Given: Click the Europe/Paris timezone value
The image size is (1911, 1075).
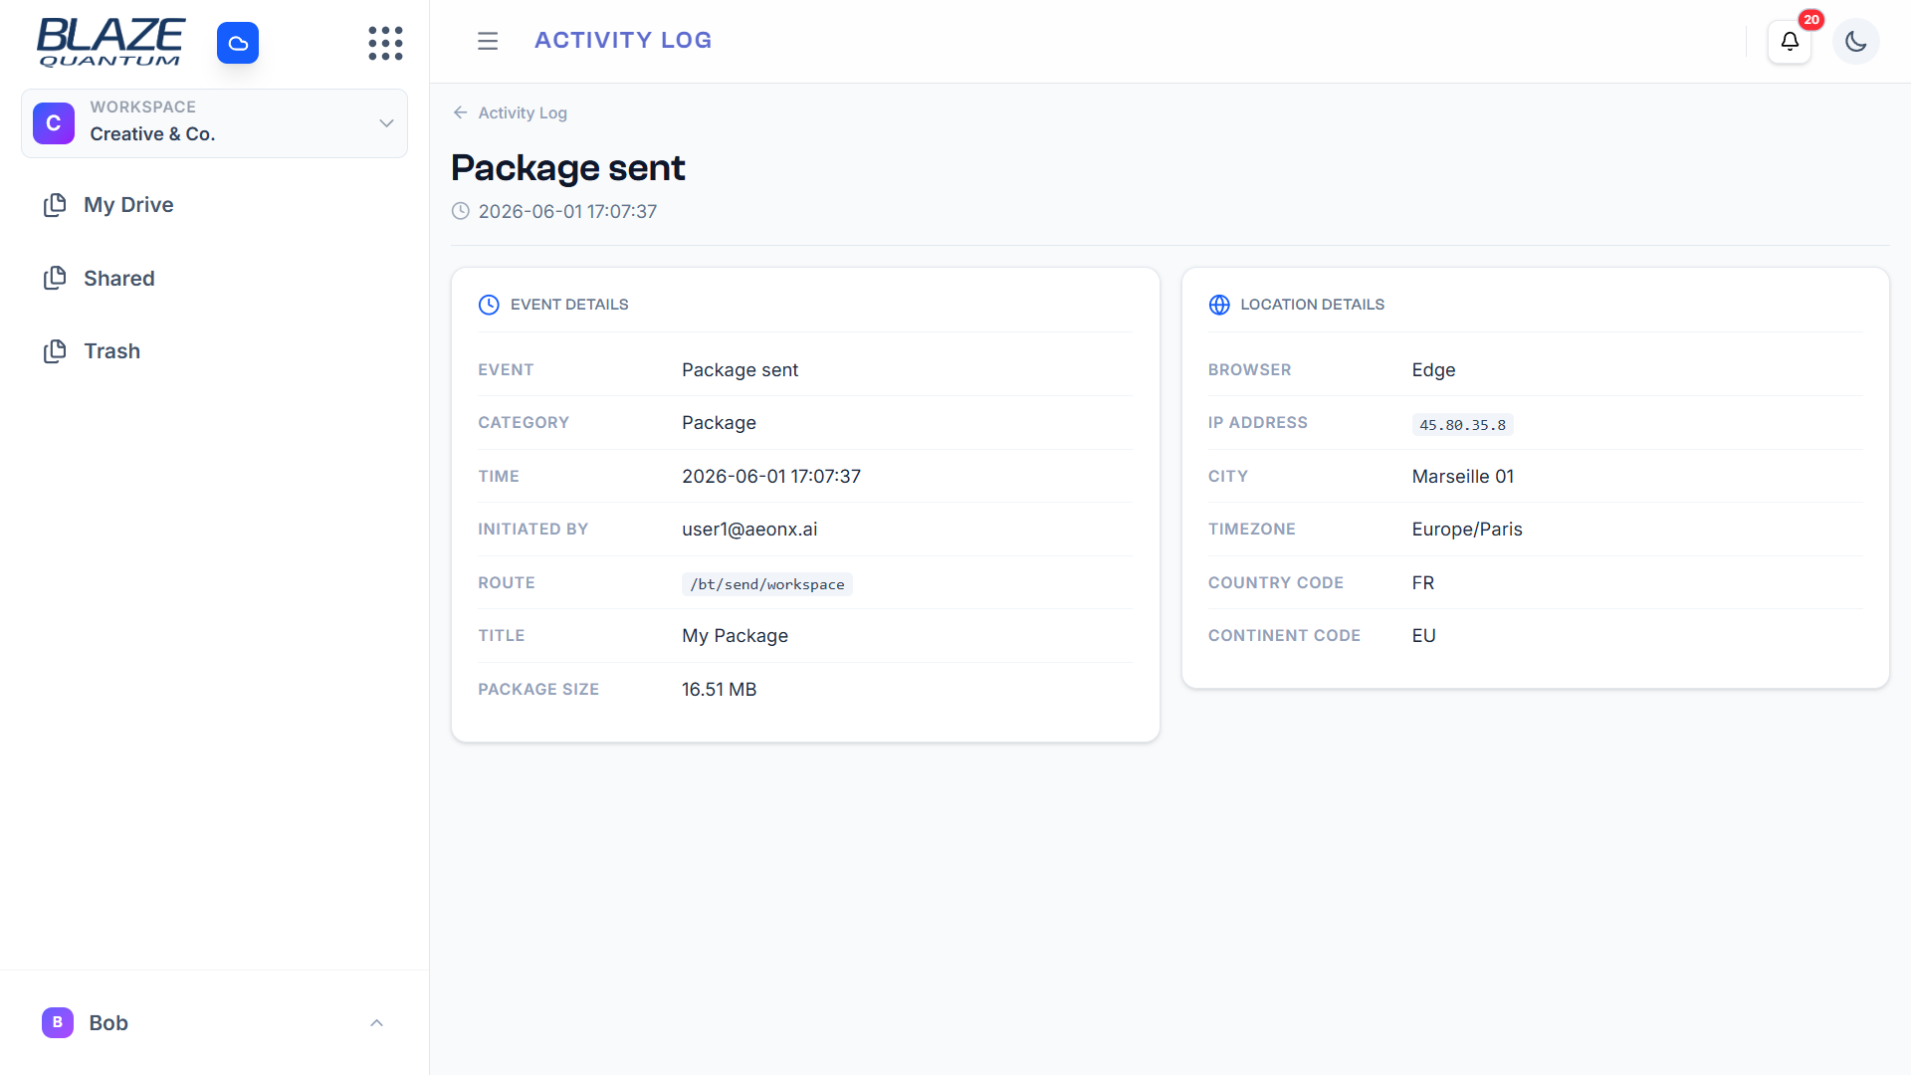Looking at the screenshot, I should (1467, 530).
